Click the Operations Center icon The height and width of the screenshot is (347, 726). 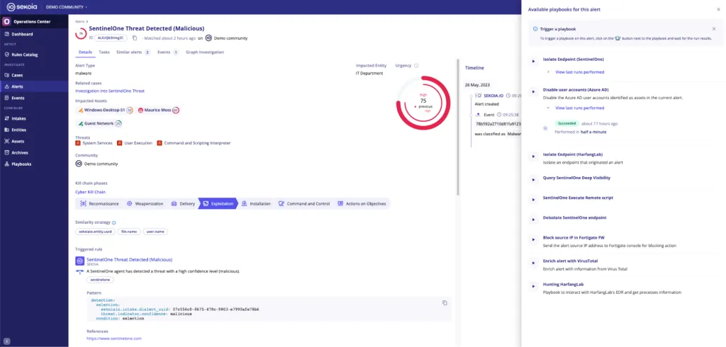pyautogui.click(x=6, y=21)
